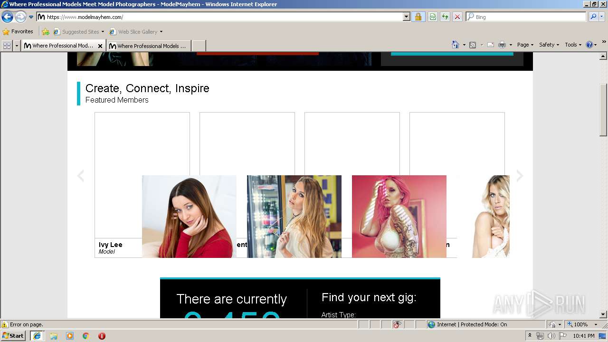Expand the tab list dropdown arrow
608x342 pixels.
click(17, 46)
